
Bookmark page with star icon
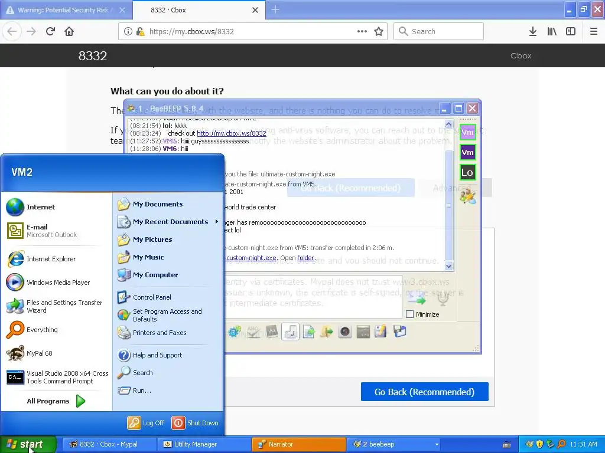(x=379, y=32)
